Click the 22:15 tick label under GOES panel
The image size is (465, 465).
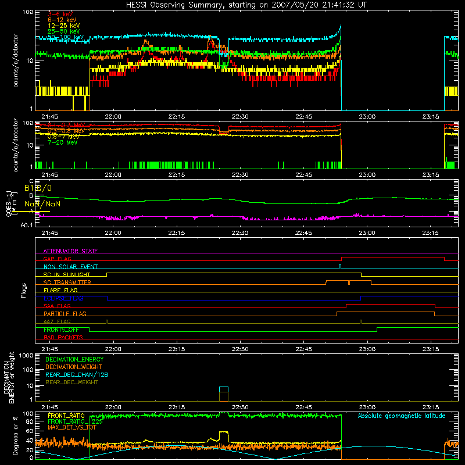(177, 233)
